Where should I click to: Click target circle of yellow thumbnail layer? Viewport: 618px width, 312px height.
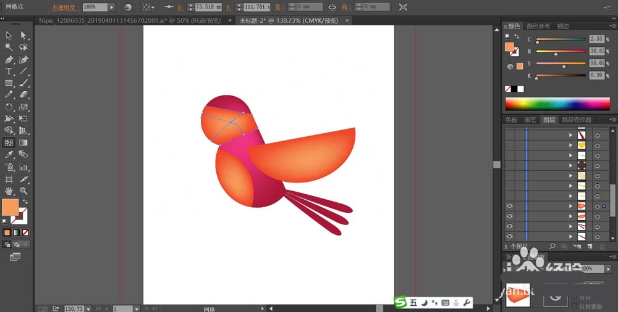click(597, 145)
